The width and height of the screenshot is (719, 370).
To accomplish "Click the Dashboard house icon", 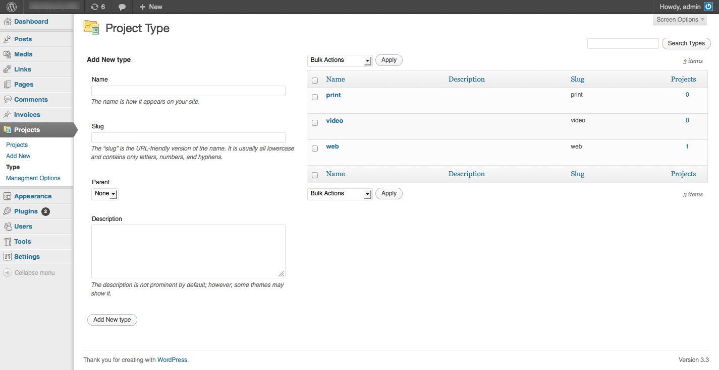I will click(x=8, y=22).
